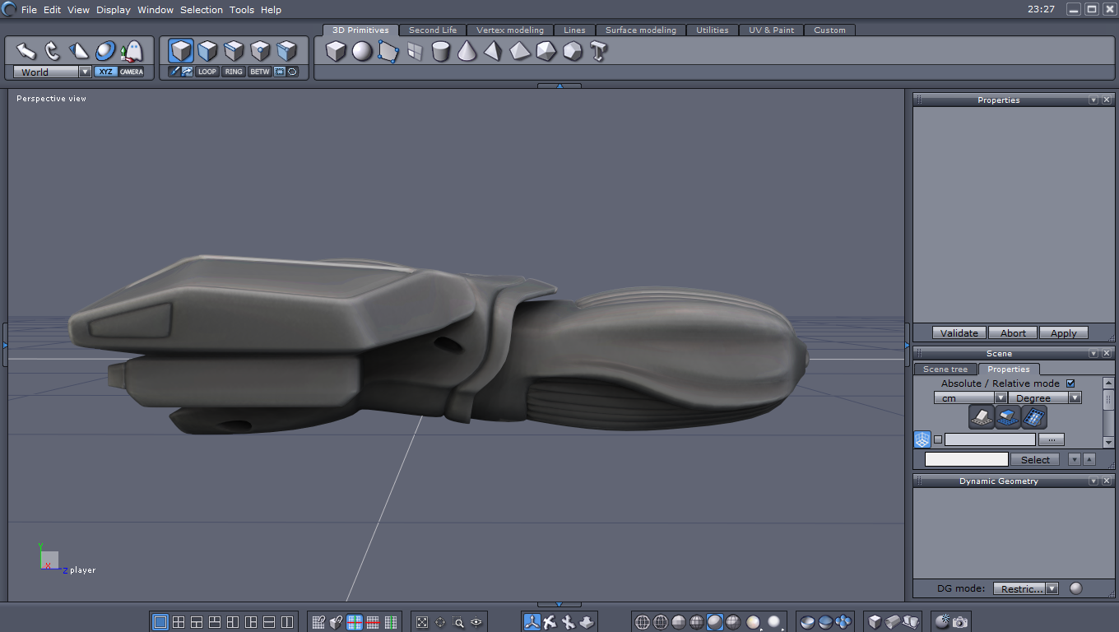Viewport: 1119px width, 632px height.
Task: Switch to Select faces mode cube
Action: point(207,51)
